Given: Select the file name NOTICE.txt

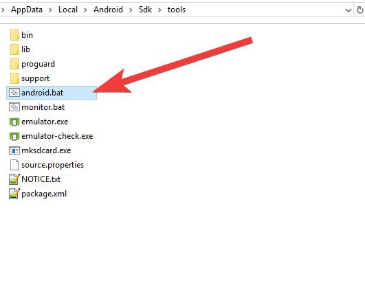Looking at the screenshot, I should click(x=41, y=179).
